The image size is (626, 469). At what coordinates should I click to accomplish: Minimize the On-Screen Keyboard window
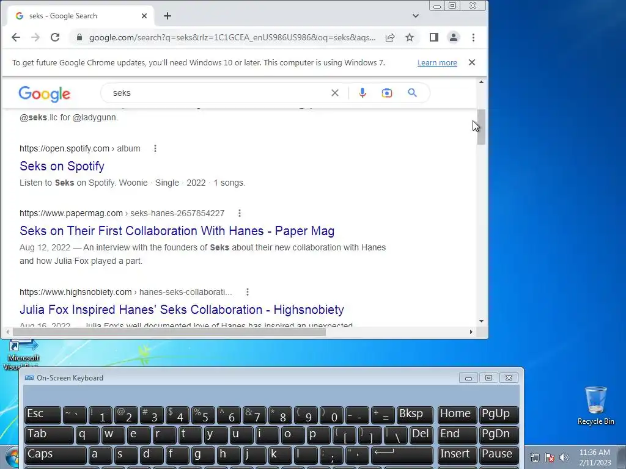468,377
